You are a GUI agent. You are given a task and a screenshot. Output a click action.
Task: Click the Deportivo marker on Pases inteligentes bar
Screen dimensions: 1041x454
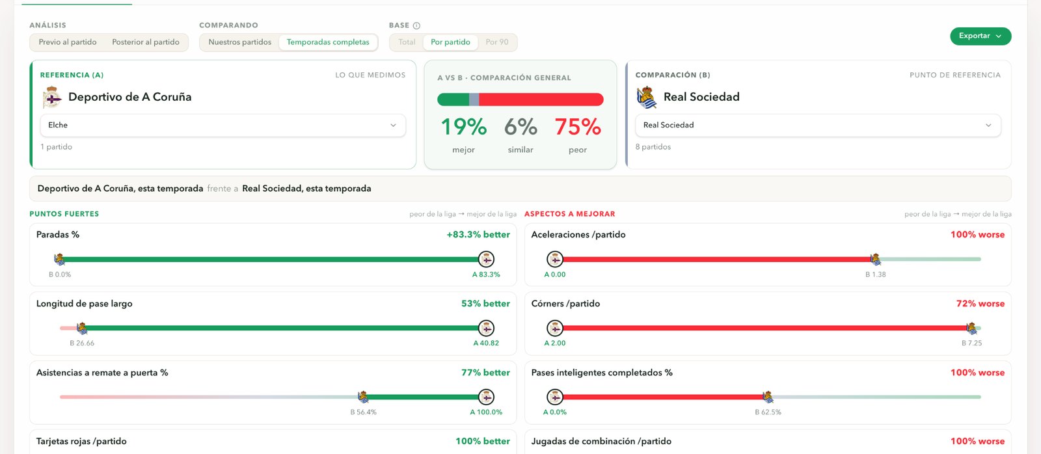pos(555,397)
